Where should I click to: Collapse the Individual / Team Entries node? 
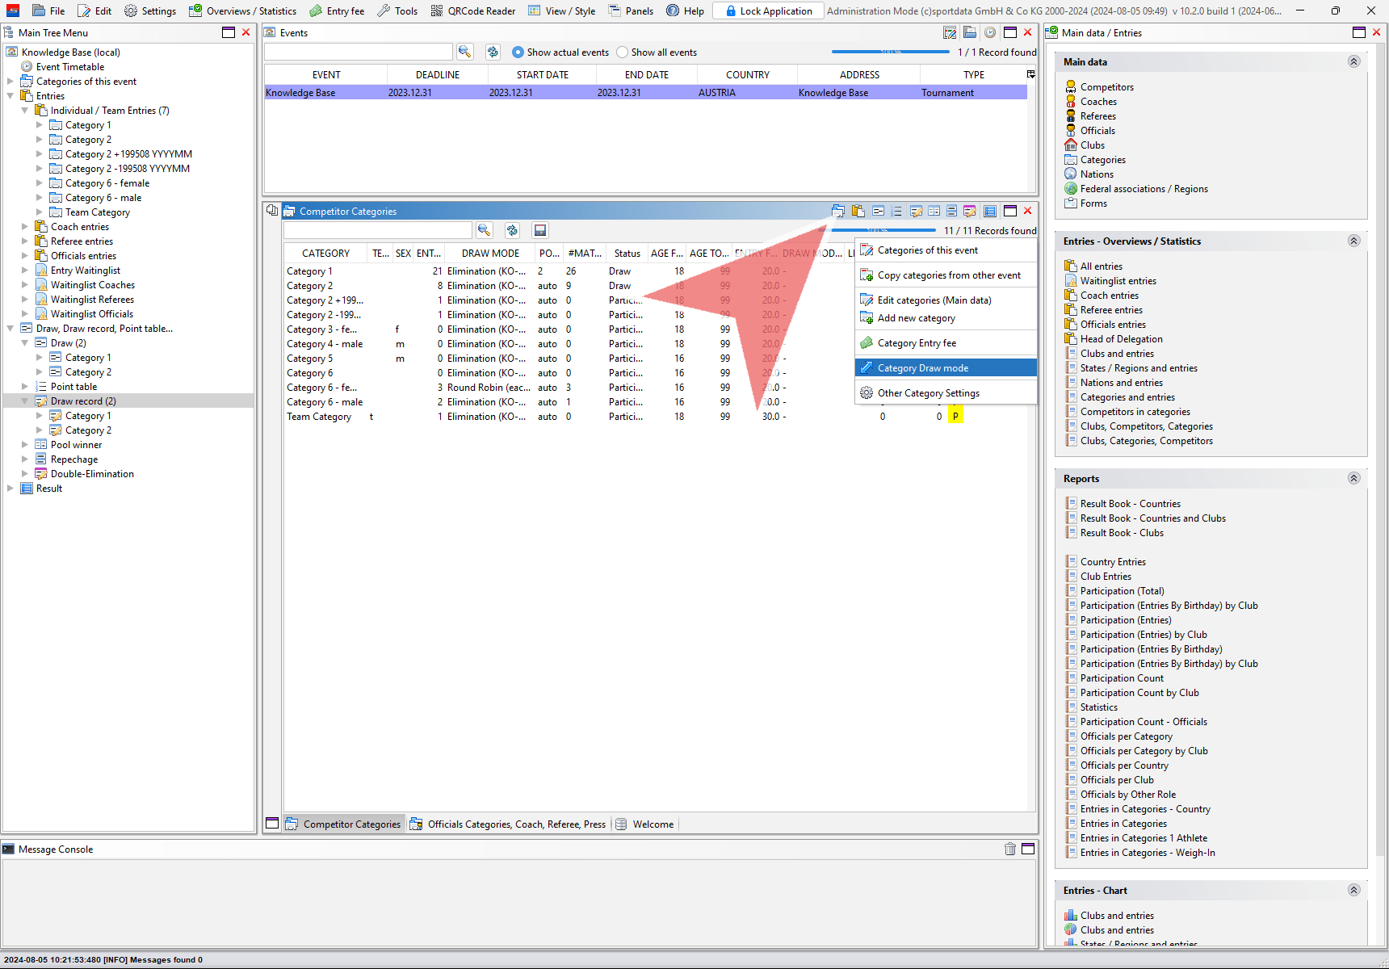point(25,111)
